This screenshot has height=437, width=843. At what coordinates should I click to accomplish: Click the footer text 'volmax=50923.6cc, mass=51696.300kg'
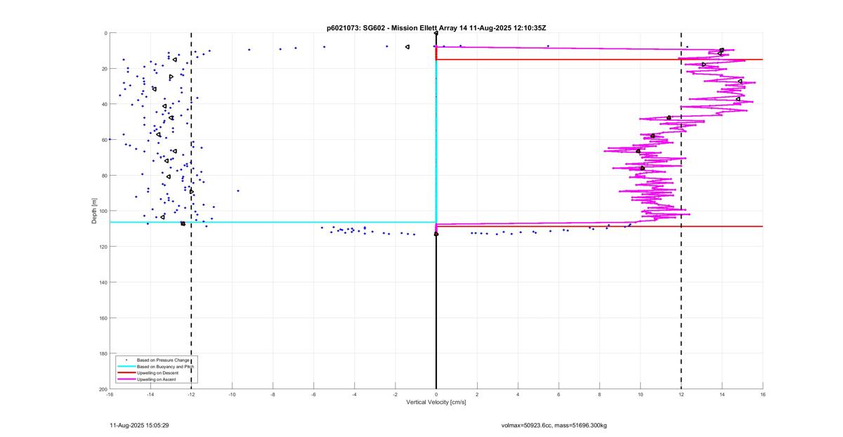[554, 425]
